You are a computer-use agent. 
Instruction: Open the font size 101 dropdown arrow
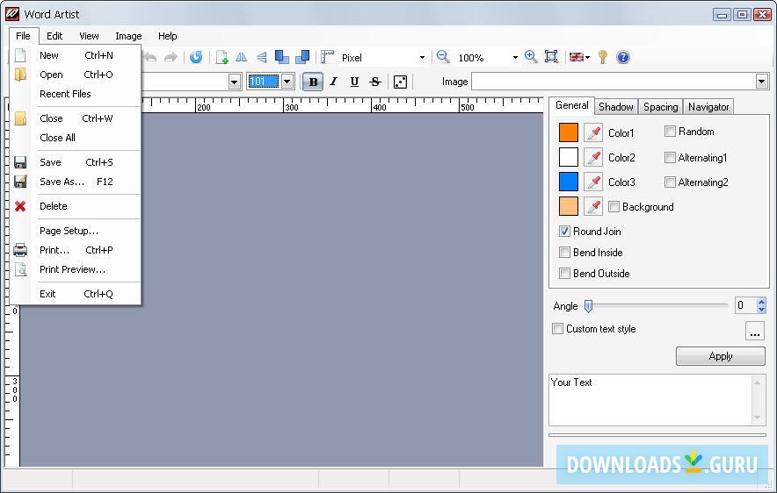pyautogui.click(x=287, y=82)
